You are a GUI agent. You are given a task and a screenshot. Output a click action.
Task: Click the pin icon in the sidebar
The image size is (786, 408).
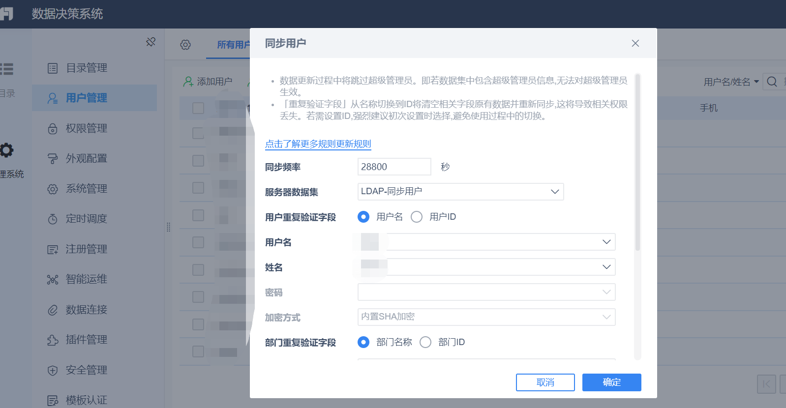pos(151,42)
